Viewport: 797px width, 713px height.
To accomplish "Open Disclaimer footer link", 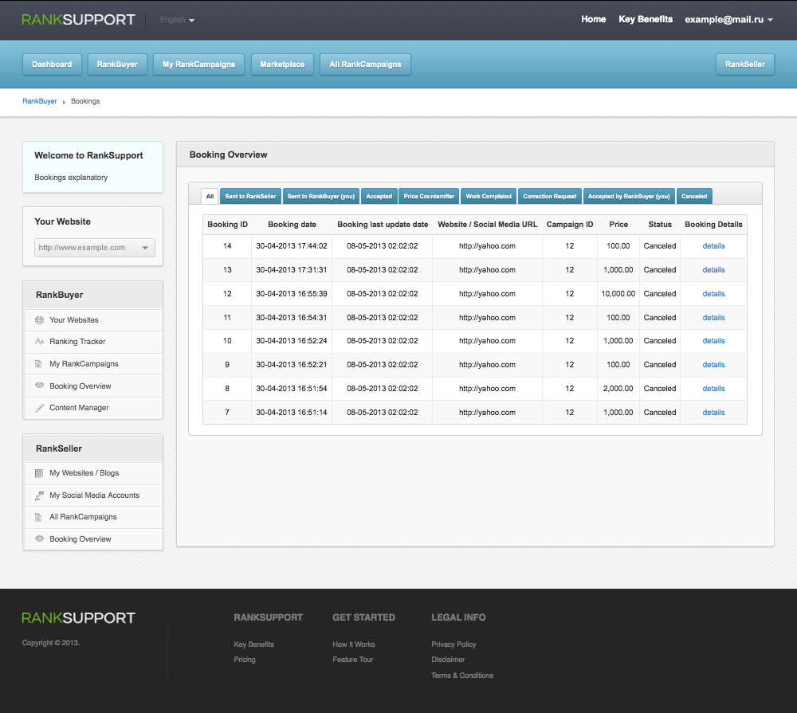I will click(x=448, y=660).
